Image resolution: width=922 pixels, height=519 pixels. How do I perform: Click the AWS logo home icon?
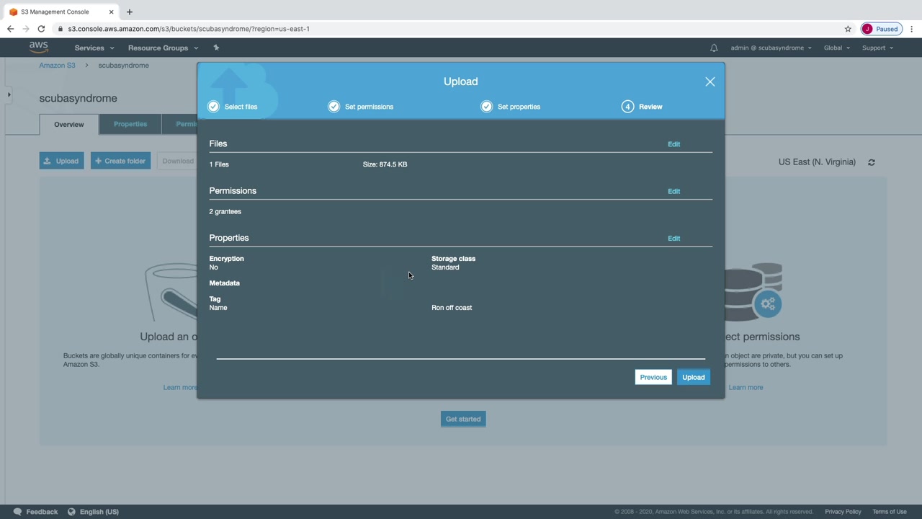click(x=39, y=48)
